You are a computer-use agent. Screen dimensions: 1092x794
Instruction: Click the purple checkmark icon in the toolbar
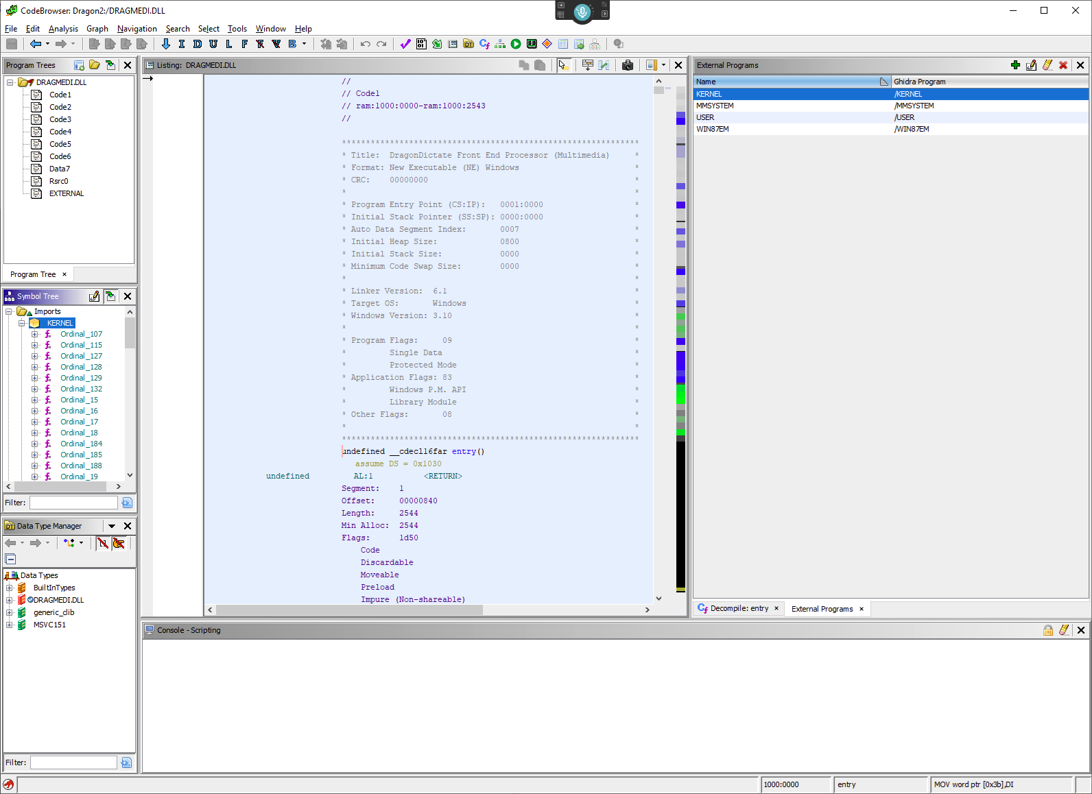pyautogui.click(x=405, y=44)
